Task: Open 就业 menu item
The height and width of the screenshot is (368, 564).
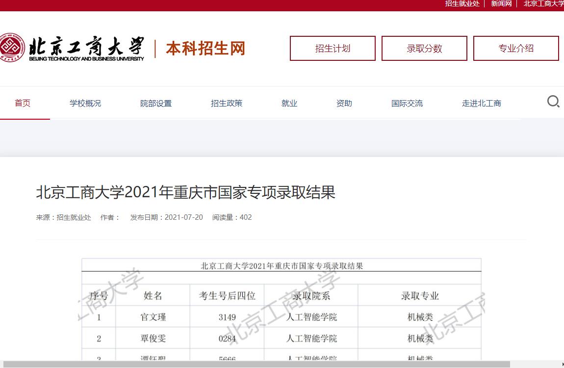Action: pyautogui.click(x=289, y=103)
